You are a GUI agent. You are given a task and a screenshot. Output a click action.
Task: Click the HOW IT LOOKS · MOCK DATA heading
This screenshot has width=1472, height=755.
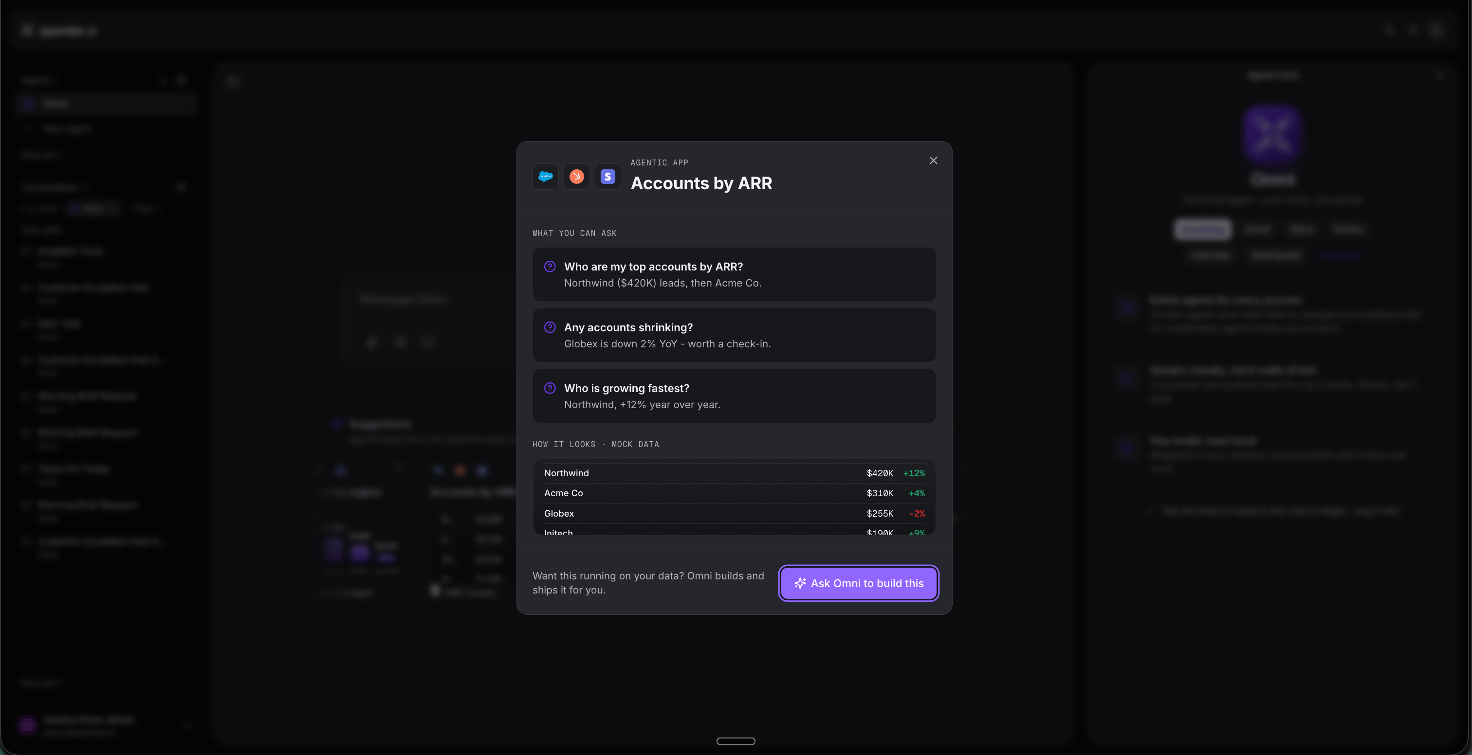click(595, 444)
